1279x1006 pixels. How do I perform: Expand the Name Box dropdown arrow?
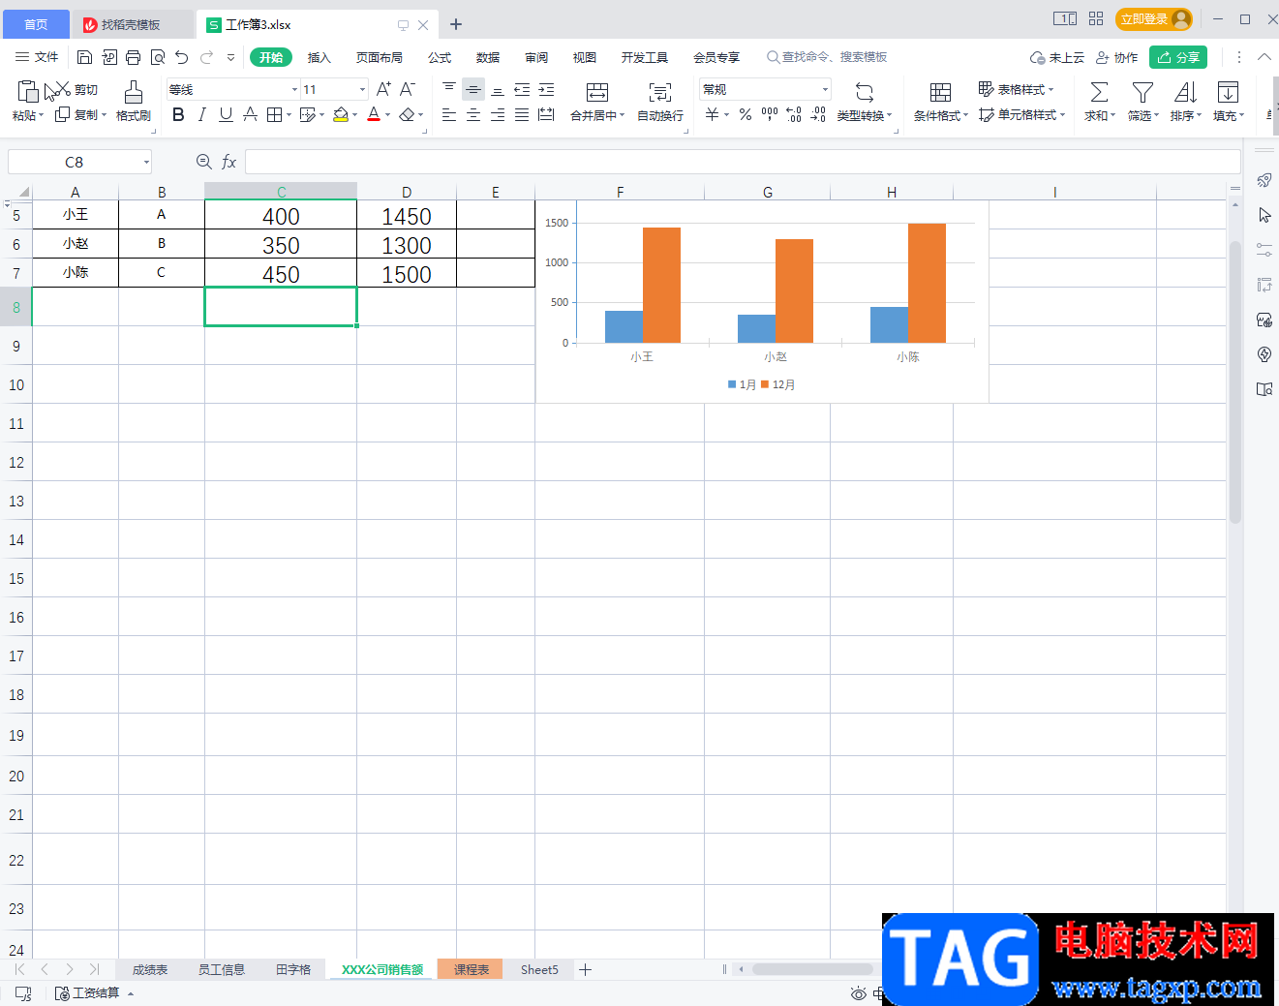[x=146, y=162]
